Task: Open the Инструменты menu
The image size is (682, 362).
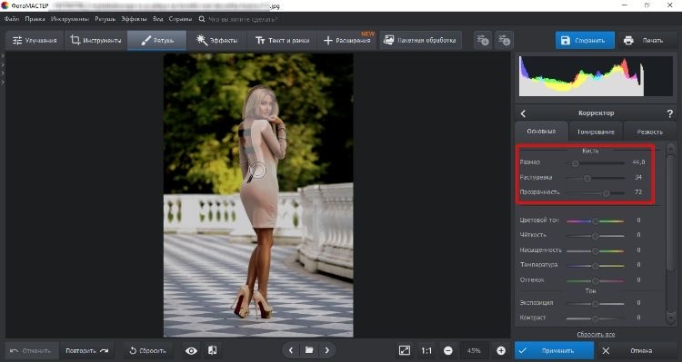Action: click(x=70, y=19)
